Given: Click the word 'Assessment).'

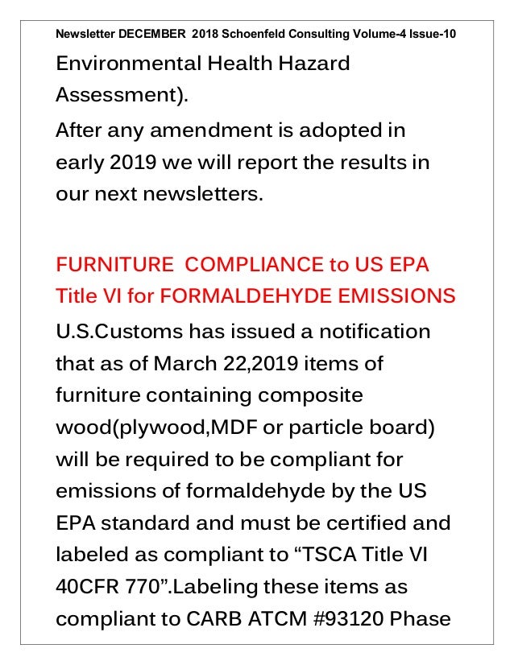Looking at the screenshot, I should (122, 95).
